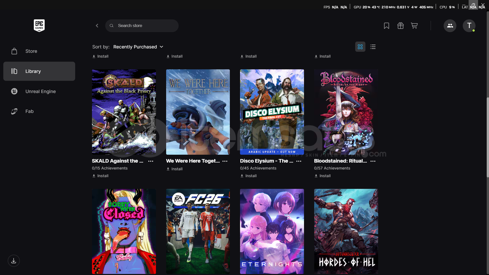This screenshot has width=489, height=275.
Task: Select the EA Sports FC26 cover
Action: tap(198, 231)
